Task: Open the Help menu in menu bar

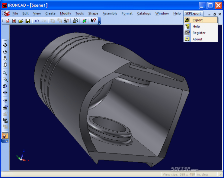Action: [177, 13]
